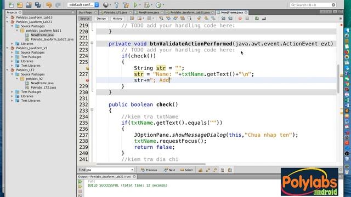Click the globe browser icon in toolbar
This screenshot has height=197, width=351.
tap(106, 5)
